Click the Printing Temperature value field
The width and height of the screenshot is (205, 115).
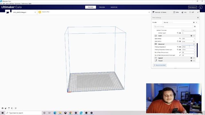pos(189,47)
